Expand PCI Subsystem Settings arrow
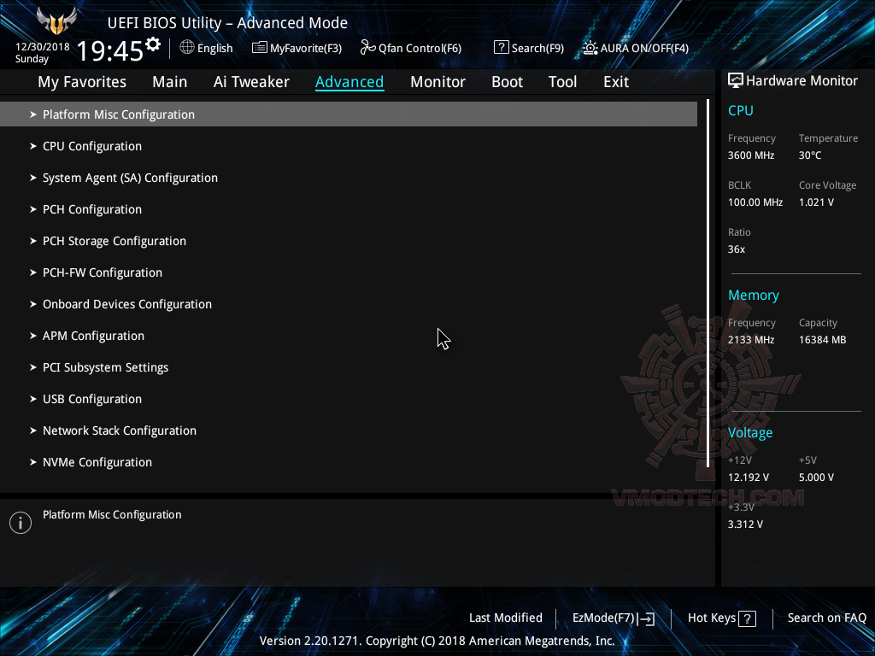 [x=33, y=367]
